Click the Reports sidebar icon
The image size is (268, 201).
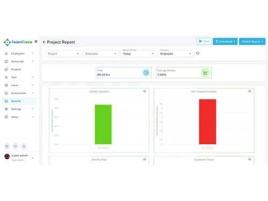tap(6, 101)
